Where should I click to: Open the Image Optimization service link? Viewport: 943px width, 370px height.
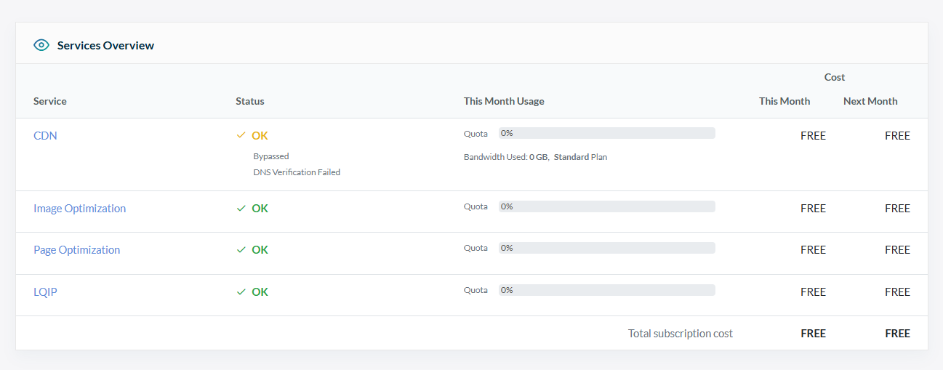click(79, 209)
